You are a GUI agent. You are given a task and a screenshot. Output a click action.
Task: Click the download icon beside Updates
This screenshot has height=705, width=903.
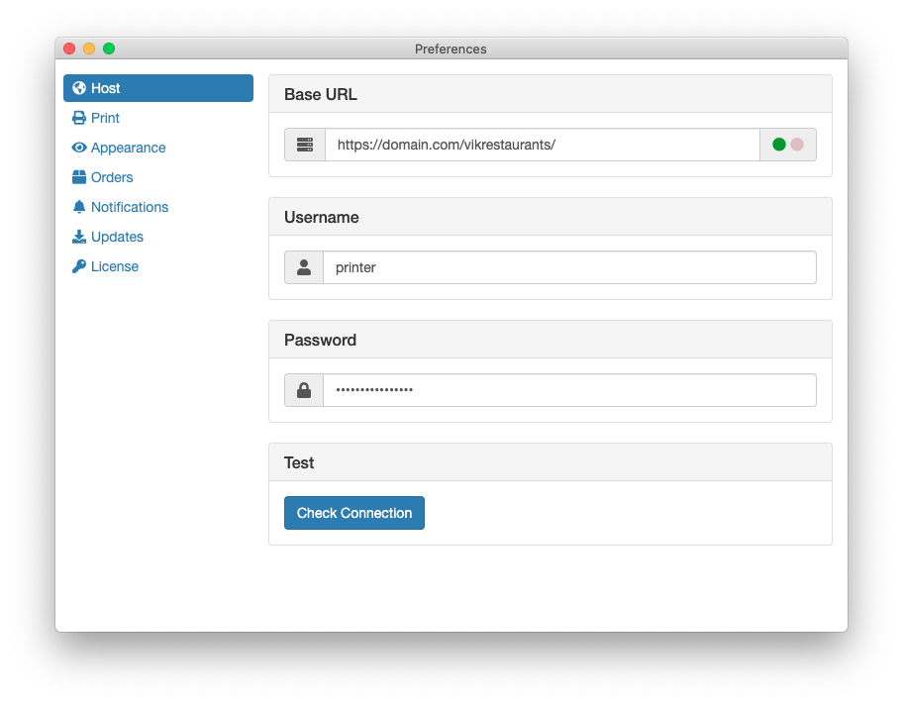tap(79, 237)
